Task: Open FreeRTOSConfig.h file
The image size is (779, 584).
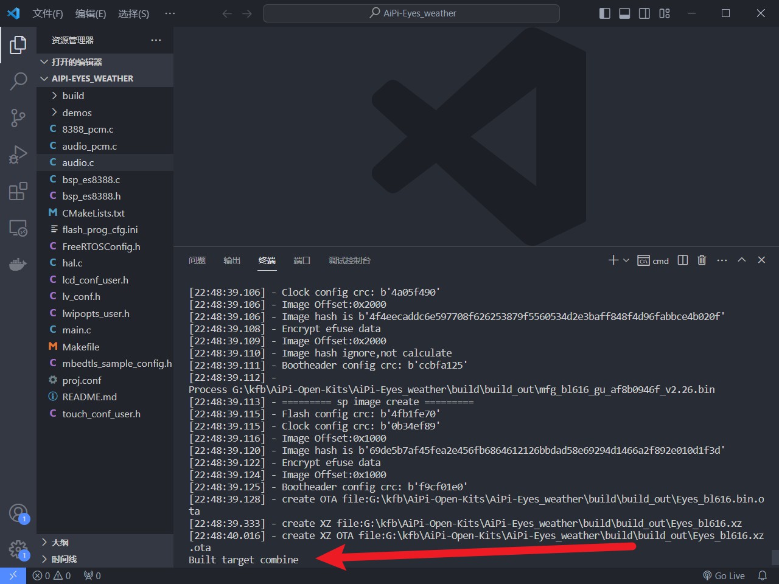Action: (x=105, y=246)
